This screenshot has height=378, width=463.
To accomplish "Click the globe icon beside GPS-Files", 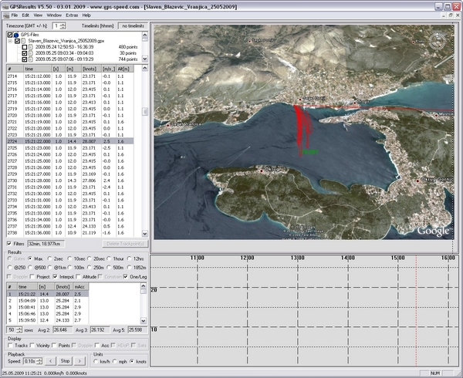I will (x=16, y=35).
